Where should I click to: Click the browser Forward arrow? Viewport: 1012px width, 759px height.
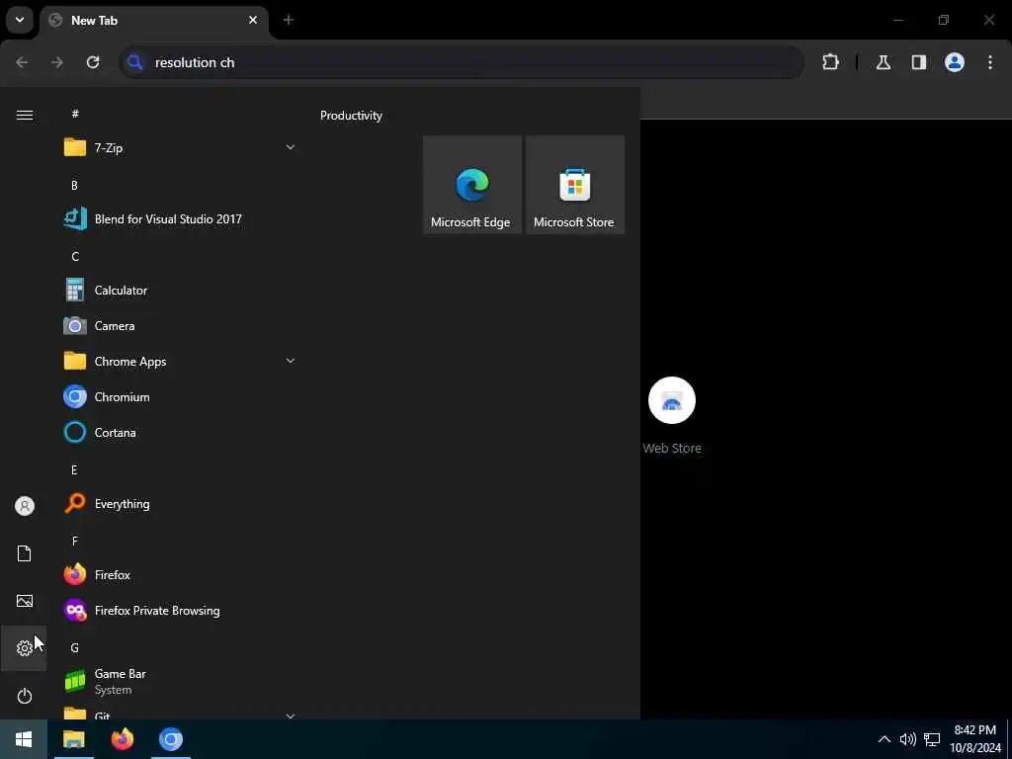57,62
